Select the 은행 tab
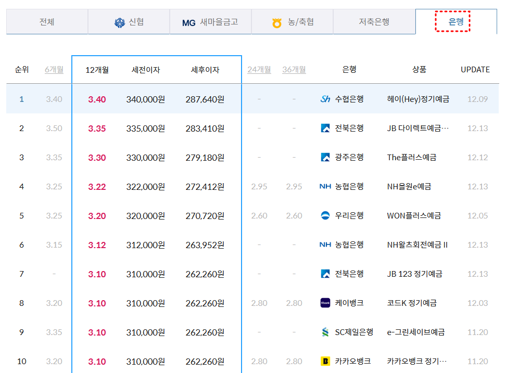The image size is (506, 373). [x=456, y=22]
